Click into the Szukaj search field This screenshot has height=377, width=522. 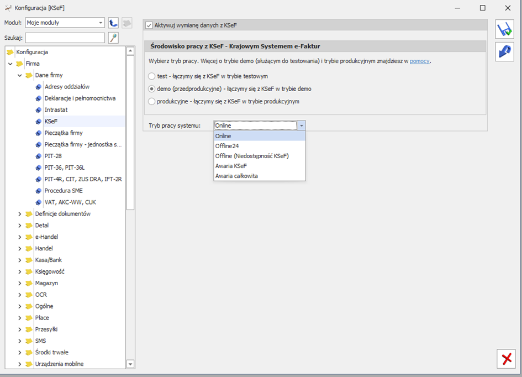coord(65,38)
